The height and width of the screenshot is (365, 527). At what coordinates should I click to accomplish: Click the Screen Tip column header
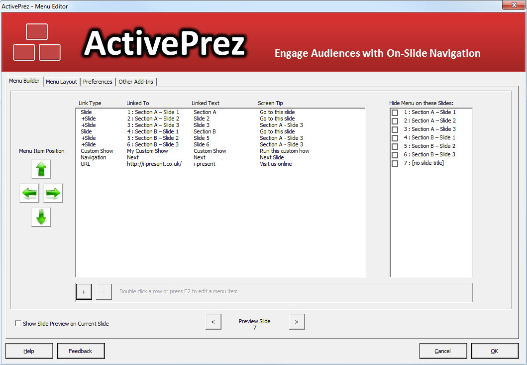270,103
